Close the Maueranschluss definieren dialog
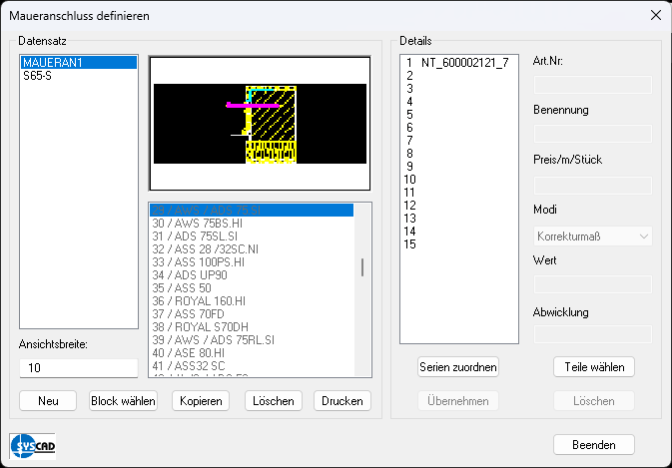 coord(655,15)
